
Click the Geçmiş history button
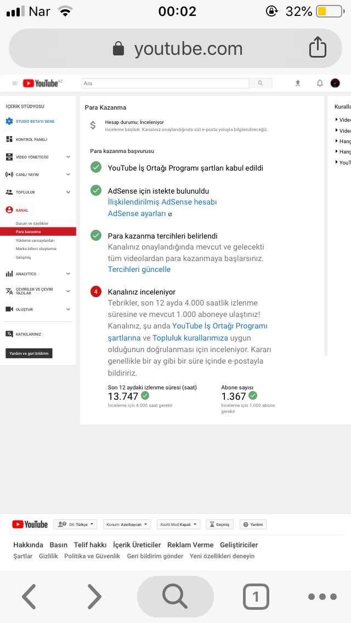[220, 524]
